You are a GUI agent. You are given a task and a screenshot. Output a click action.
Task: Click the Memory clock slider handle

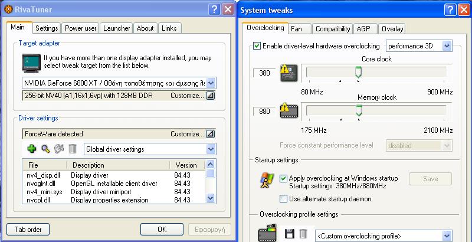359,111
